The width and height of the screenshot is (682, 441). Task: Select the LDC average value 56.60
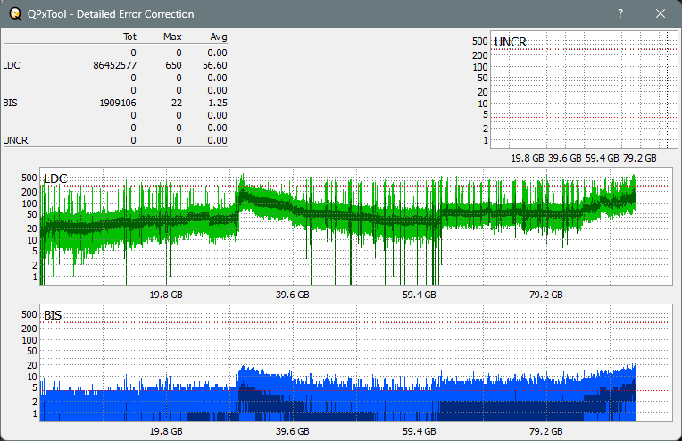point(215,65)
